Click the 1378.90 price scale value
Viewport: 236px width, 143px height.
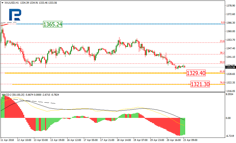(x=231, y=5)
